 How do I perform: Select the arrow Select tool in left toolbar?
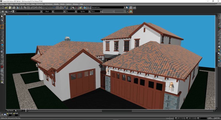[2, 17]
